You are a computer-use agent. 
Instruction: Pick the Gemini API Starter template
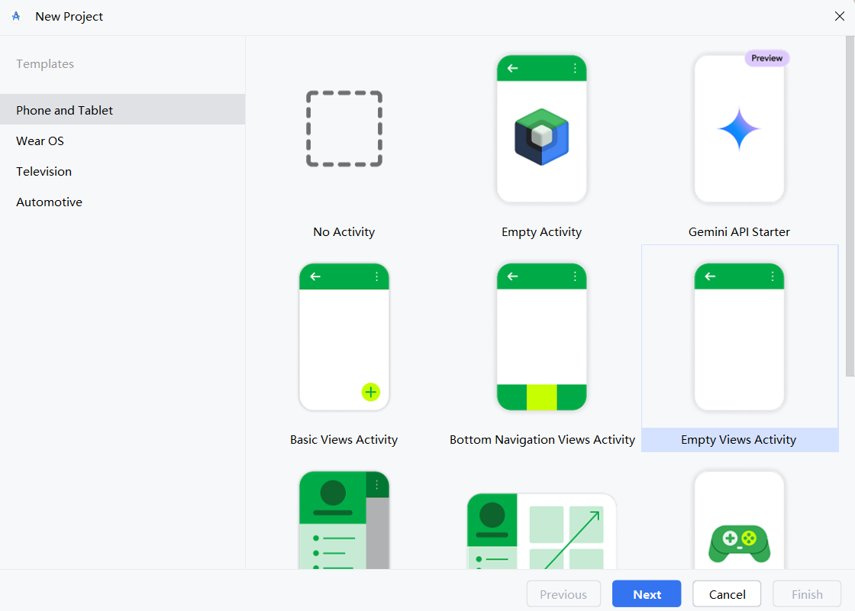coord(739,128)
